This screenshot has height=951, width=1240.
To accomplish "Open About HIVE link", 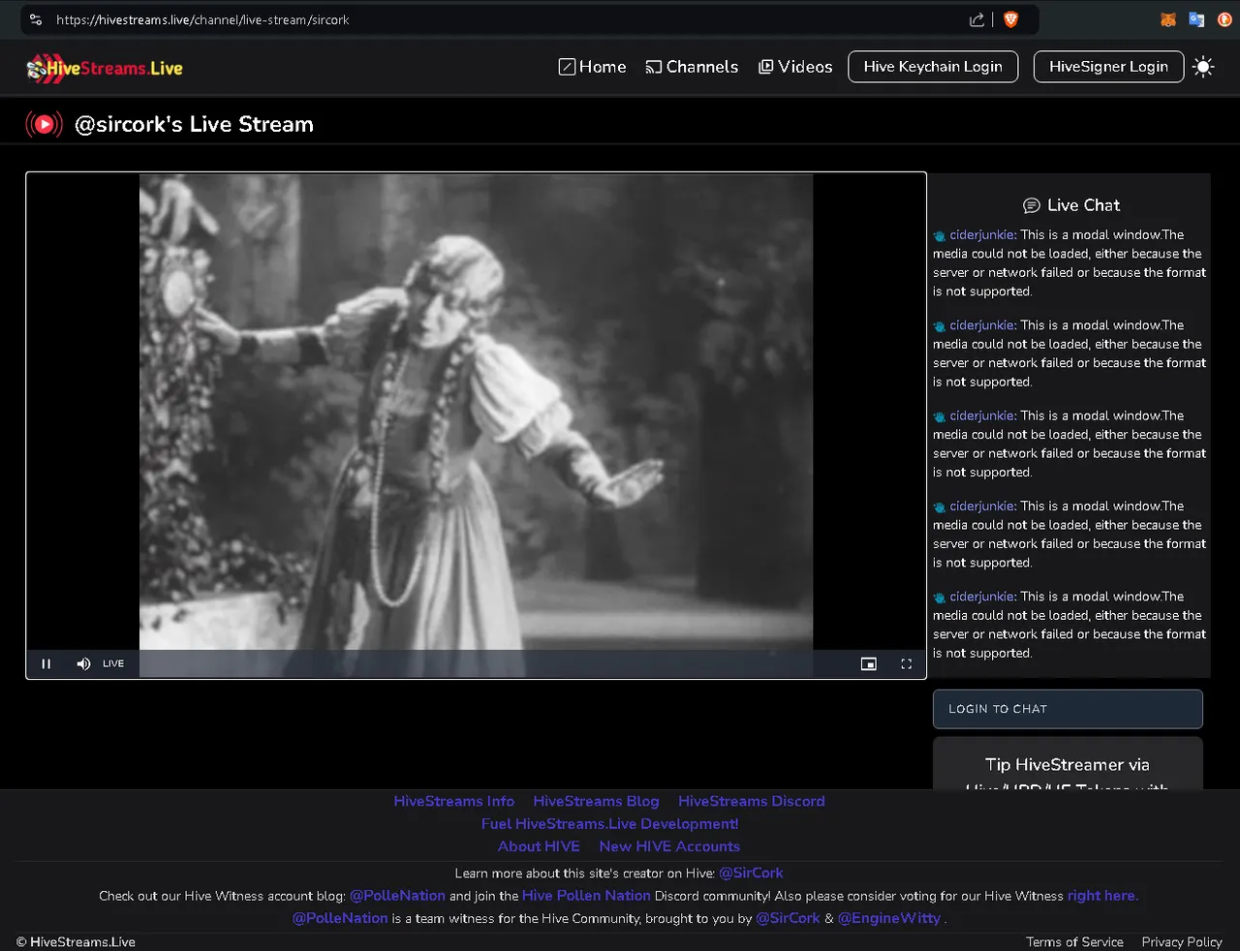I will pyautogui.click(x=539, y=846).
